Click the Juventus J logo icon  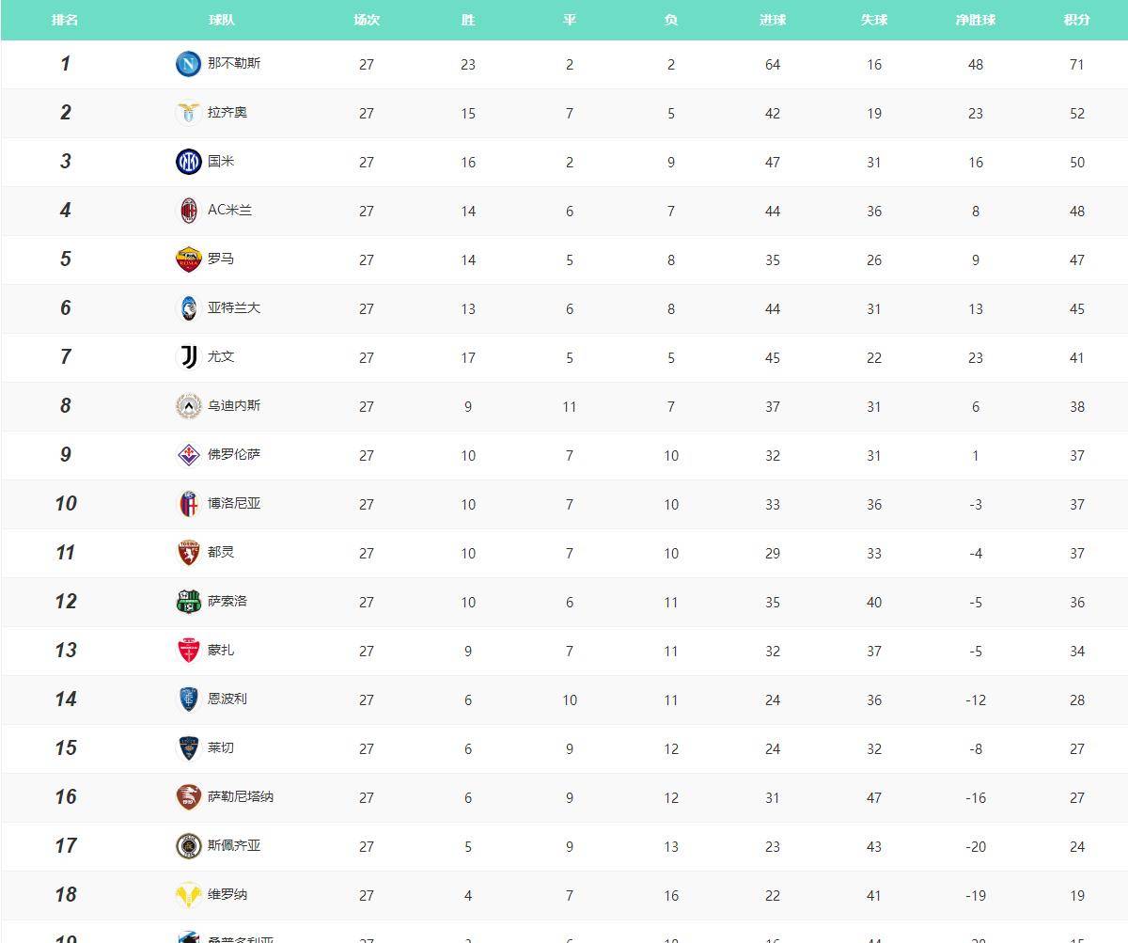coord(188,357)
